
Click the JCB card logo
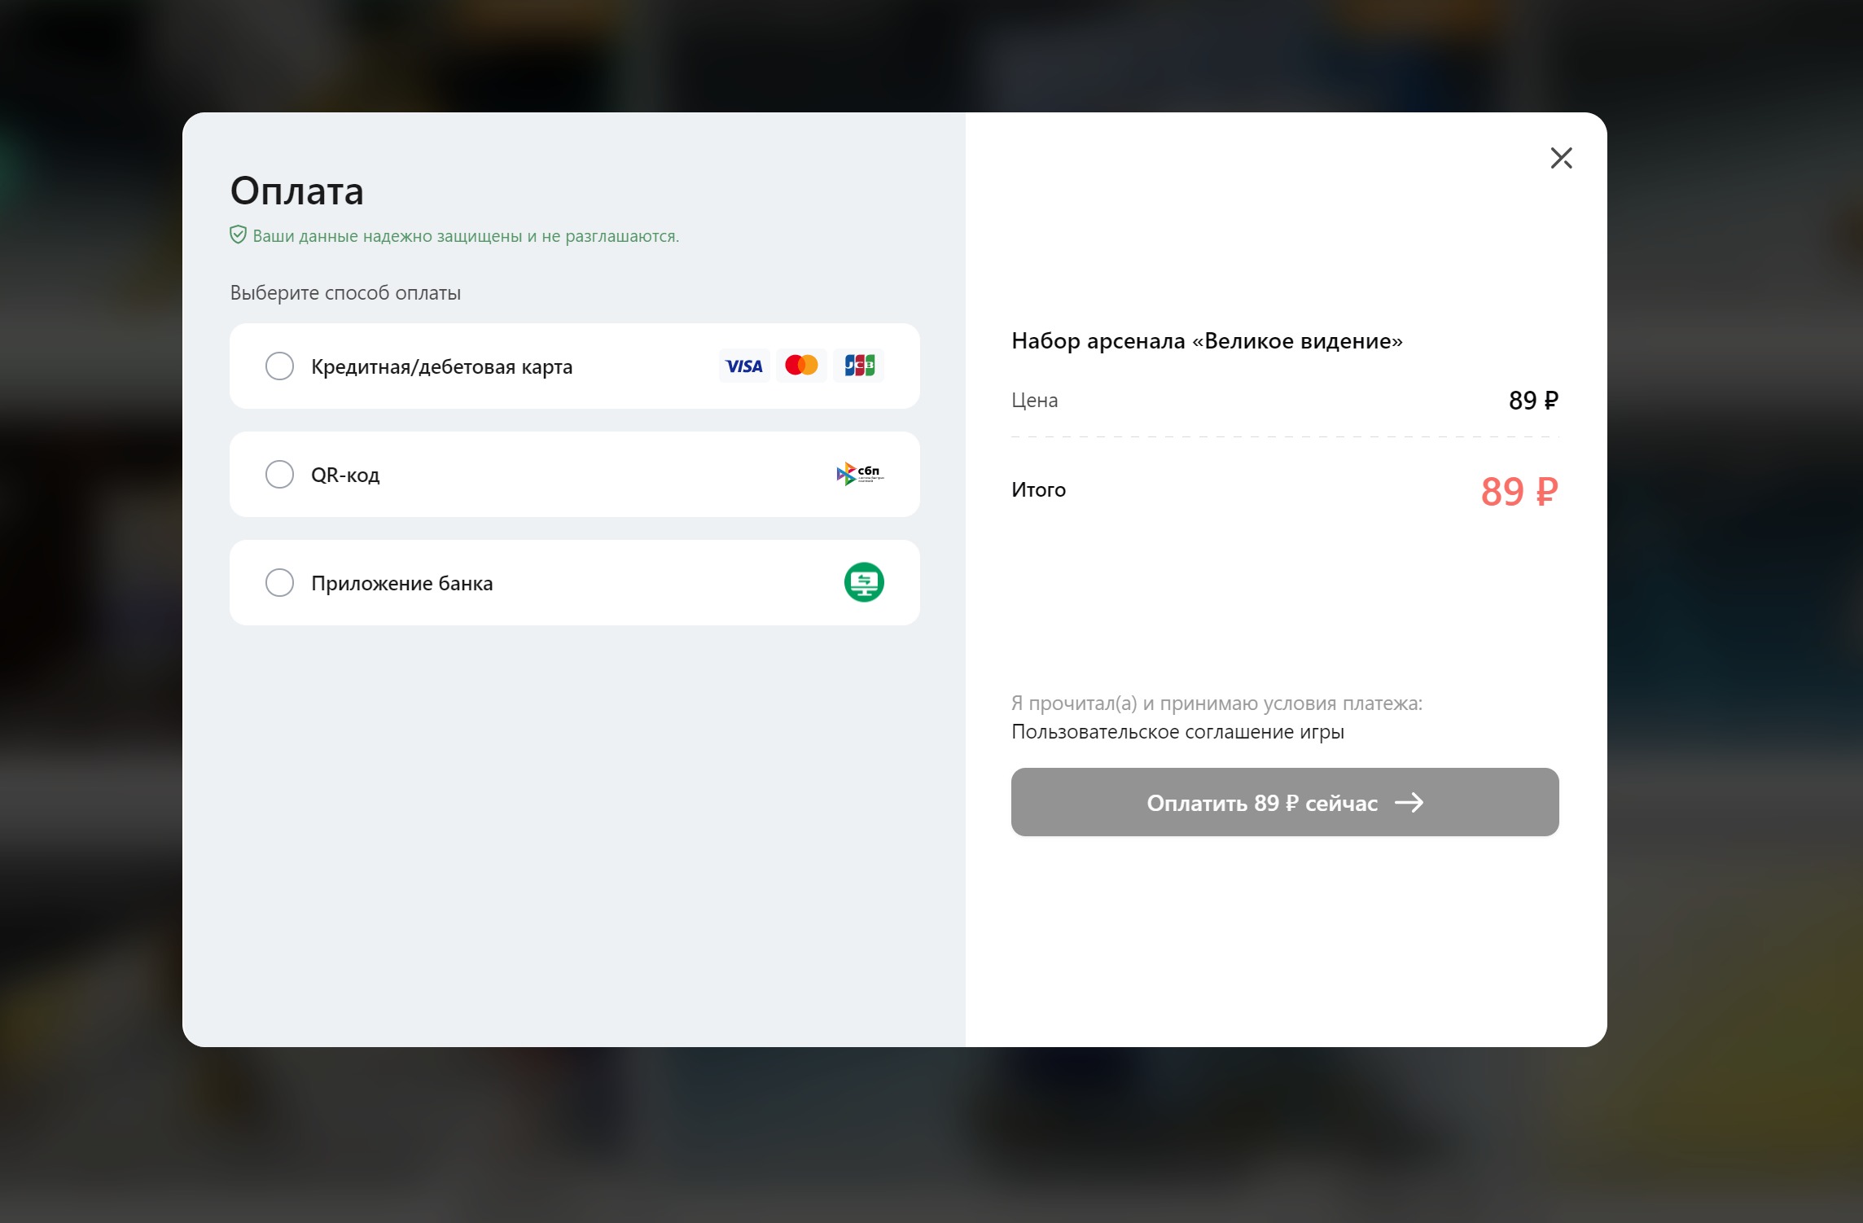pyautogui.click(x=859, y=366)
